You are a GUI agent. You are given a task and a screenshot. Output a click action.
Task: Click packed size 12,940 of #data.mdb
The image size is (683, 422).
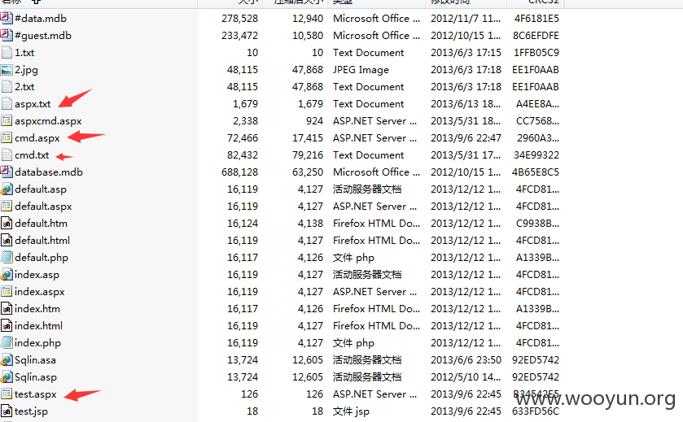(x=308, y=18)
